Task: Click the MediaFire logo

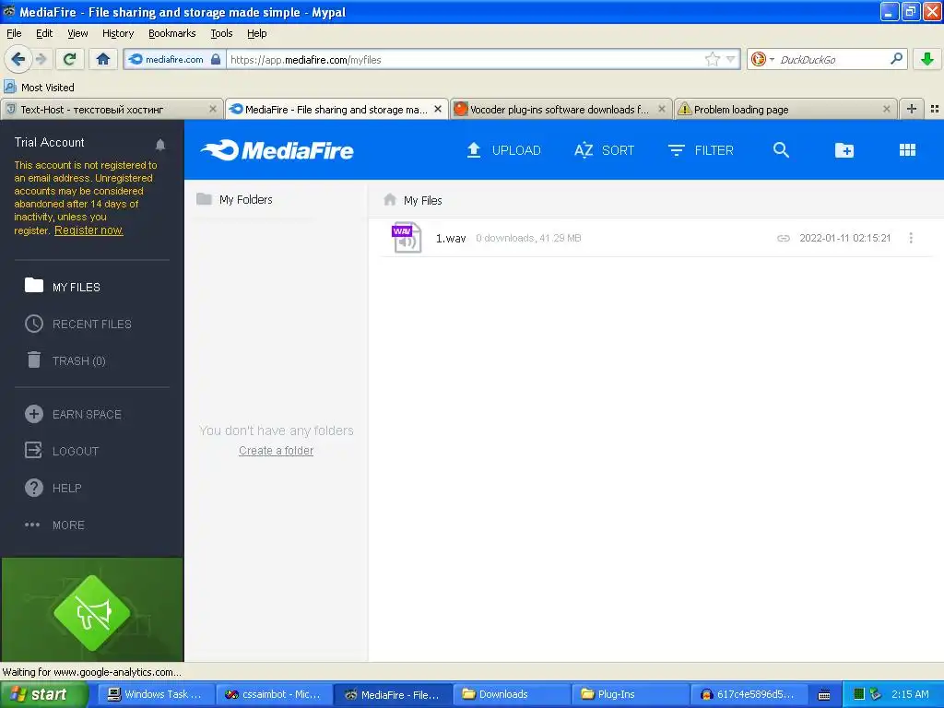Action: [277, 150]
